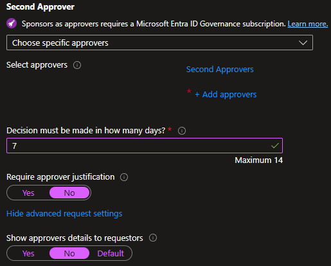
Task: Open the Choose specific approvers dropdown
Action: coord(159,43)
